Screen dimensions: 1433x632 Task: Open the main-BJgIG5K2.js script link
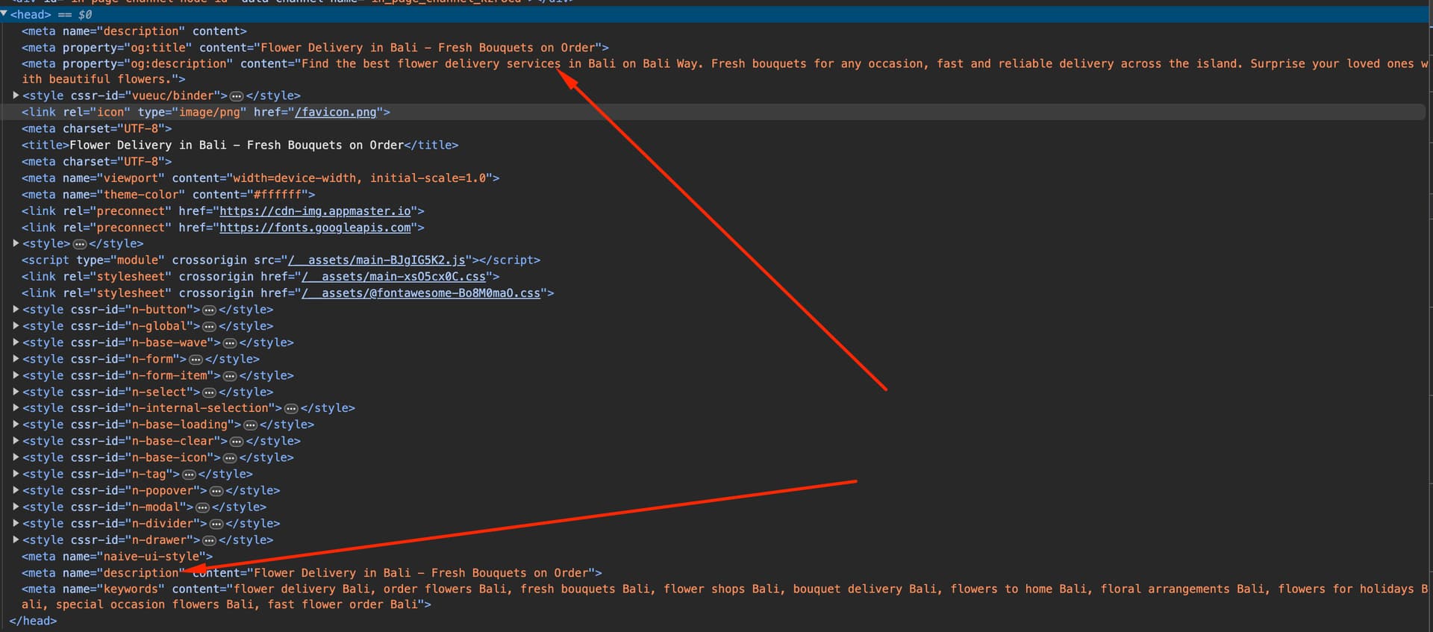click(377, 260)
